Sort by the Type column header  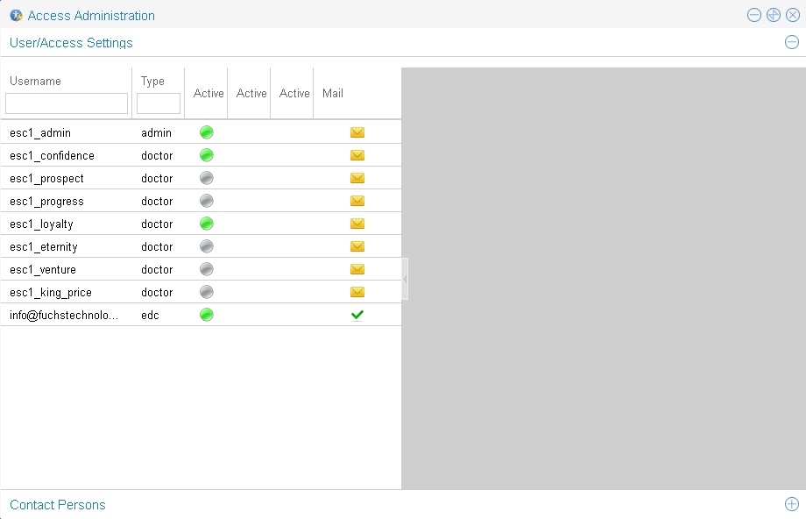[x=152, y=81]
